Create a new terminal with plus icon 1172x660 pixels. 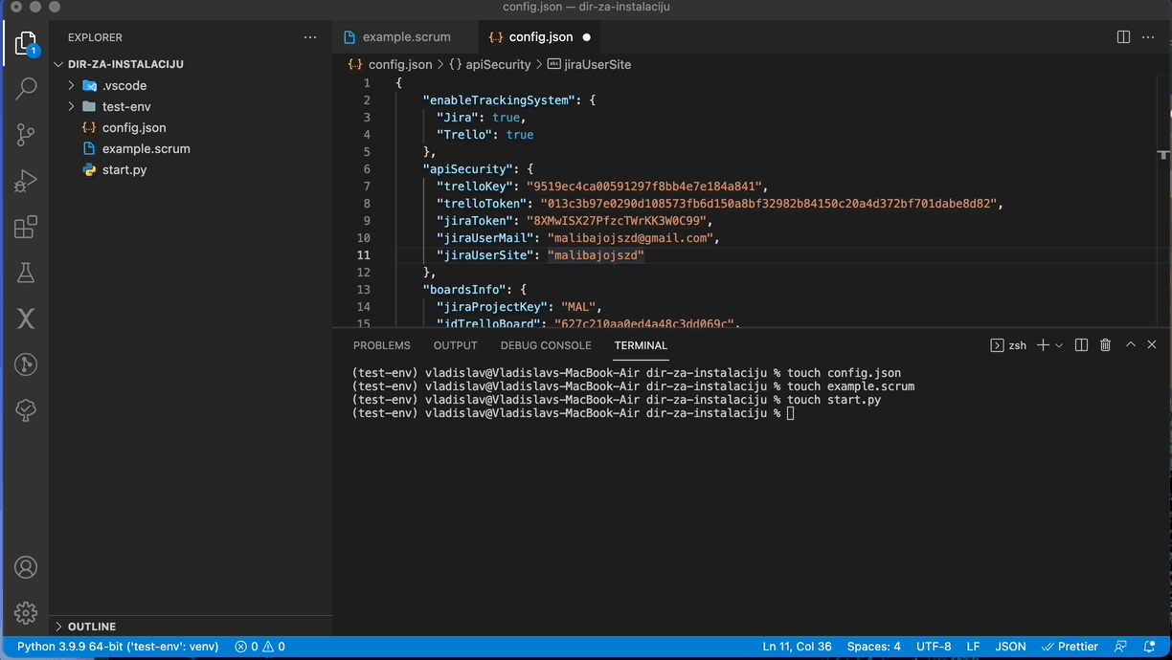tap(1043, 345)
